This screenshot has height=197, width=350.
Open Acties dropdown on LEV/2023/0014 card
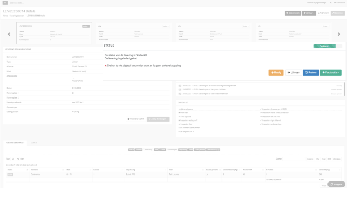click(86, 26)
